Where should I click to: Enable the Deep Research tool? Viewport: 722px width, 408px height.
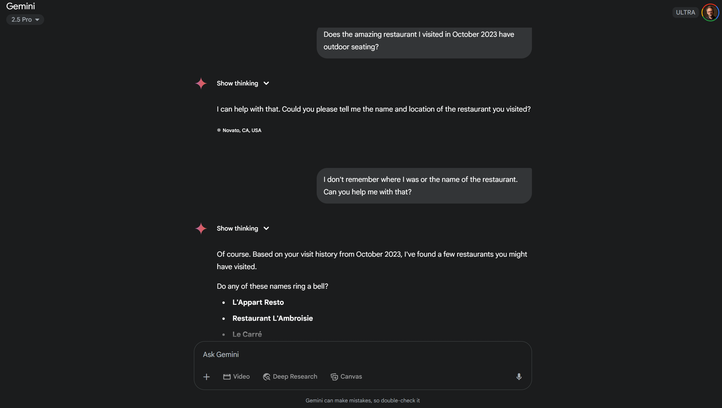290,377
